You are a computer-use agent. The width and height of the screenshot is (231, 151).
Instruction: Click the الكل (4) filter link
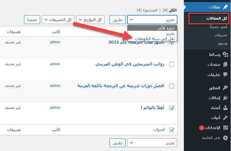pyautogui.click(x=170, y=10)
